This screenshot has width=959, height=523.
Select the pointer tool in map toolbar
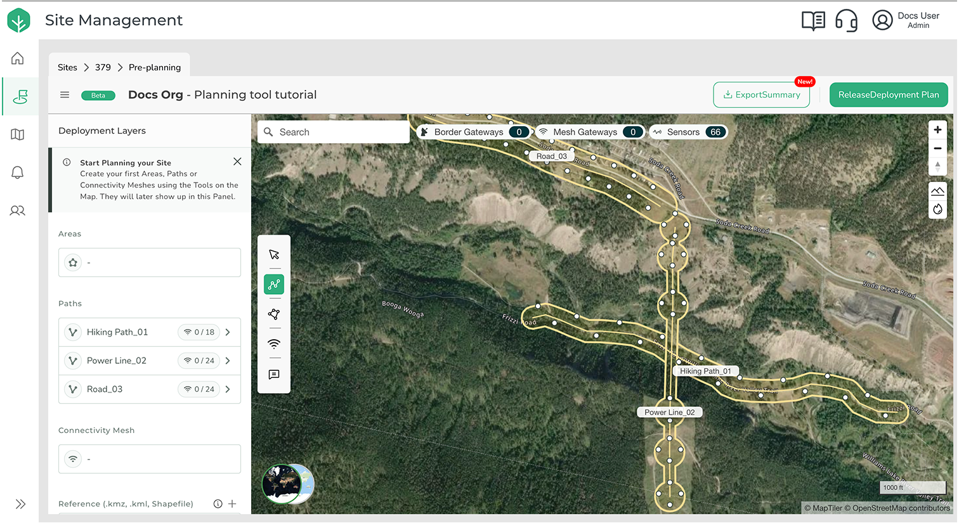point(274,255)
